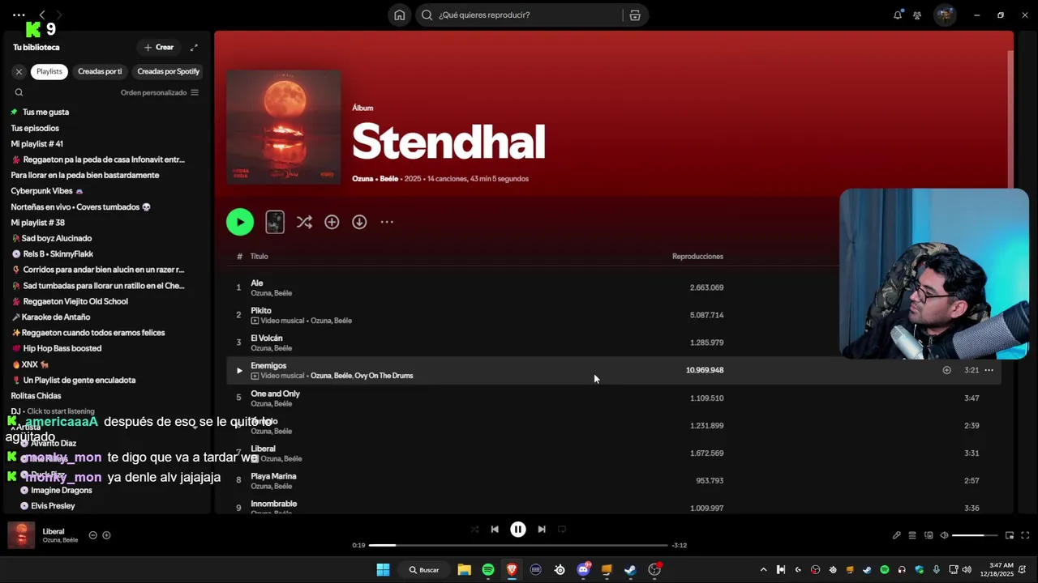
Task: Enter full screen player mode
Action: [1025, 535]
